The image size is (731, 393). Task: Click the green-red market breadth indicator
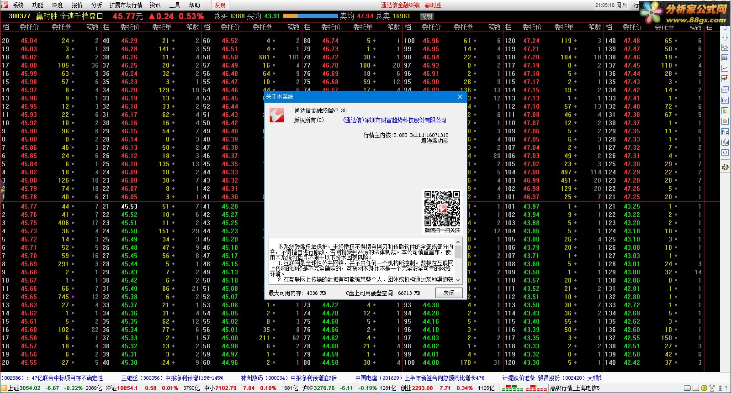524,388
